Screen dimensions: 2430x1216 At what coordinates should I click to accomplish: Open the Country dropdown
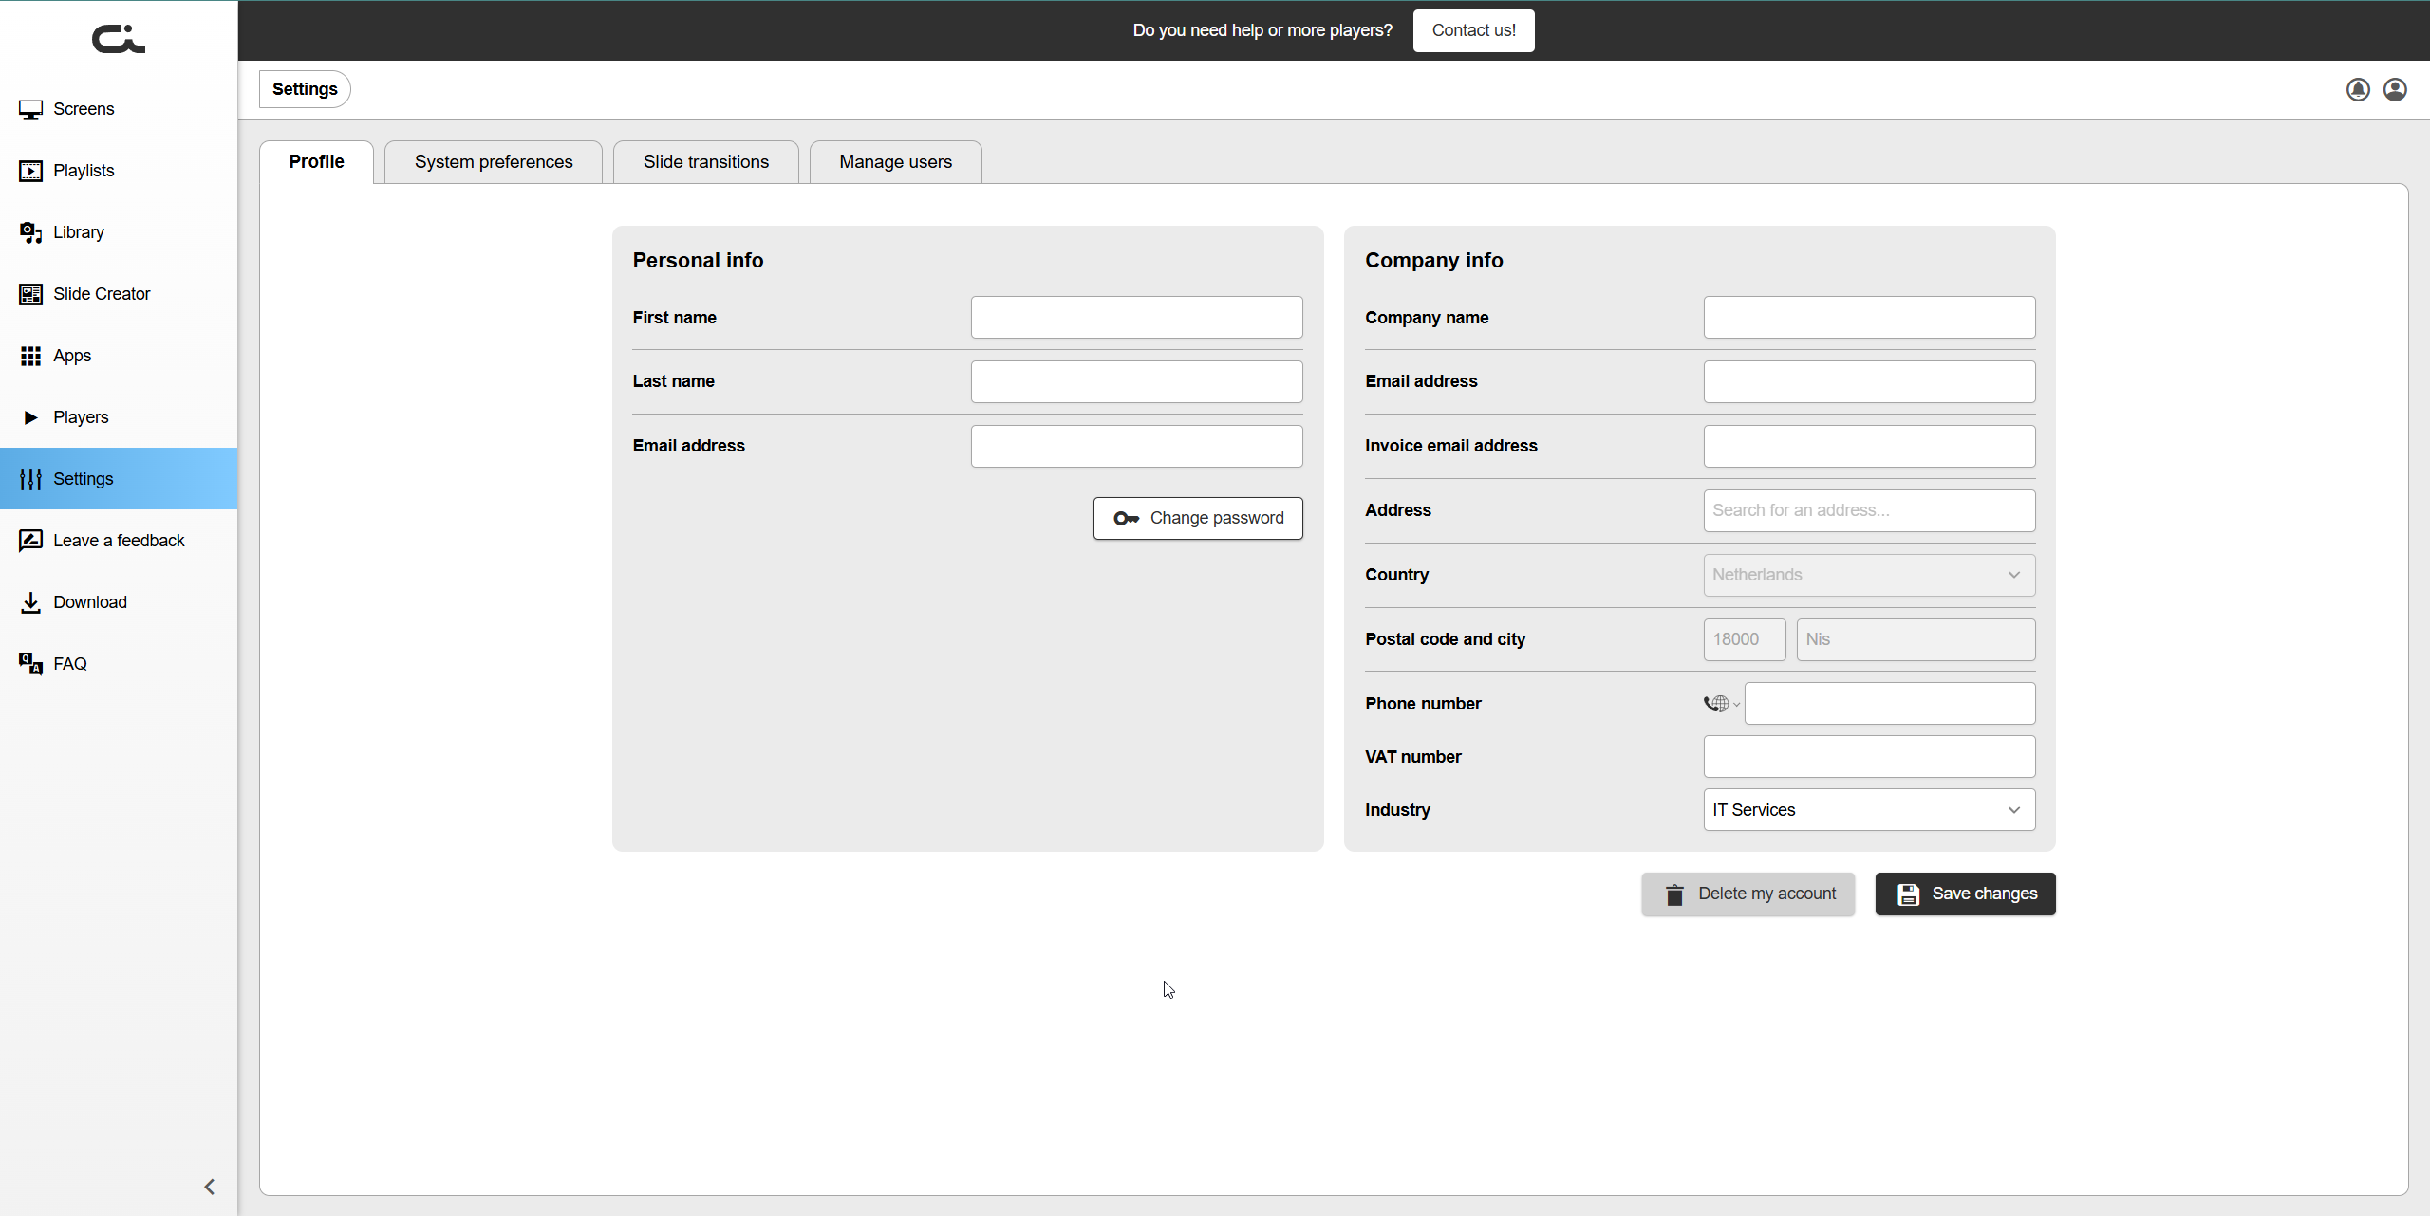1868,575
